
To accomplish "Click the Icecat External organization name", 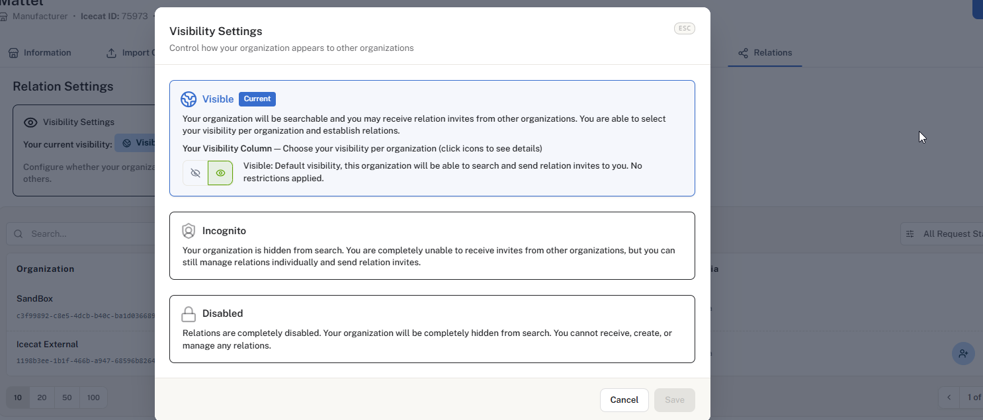I will [47, 345].
